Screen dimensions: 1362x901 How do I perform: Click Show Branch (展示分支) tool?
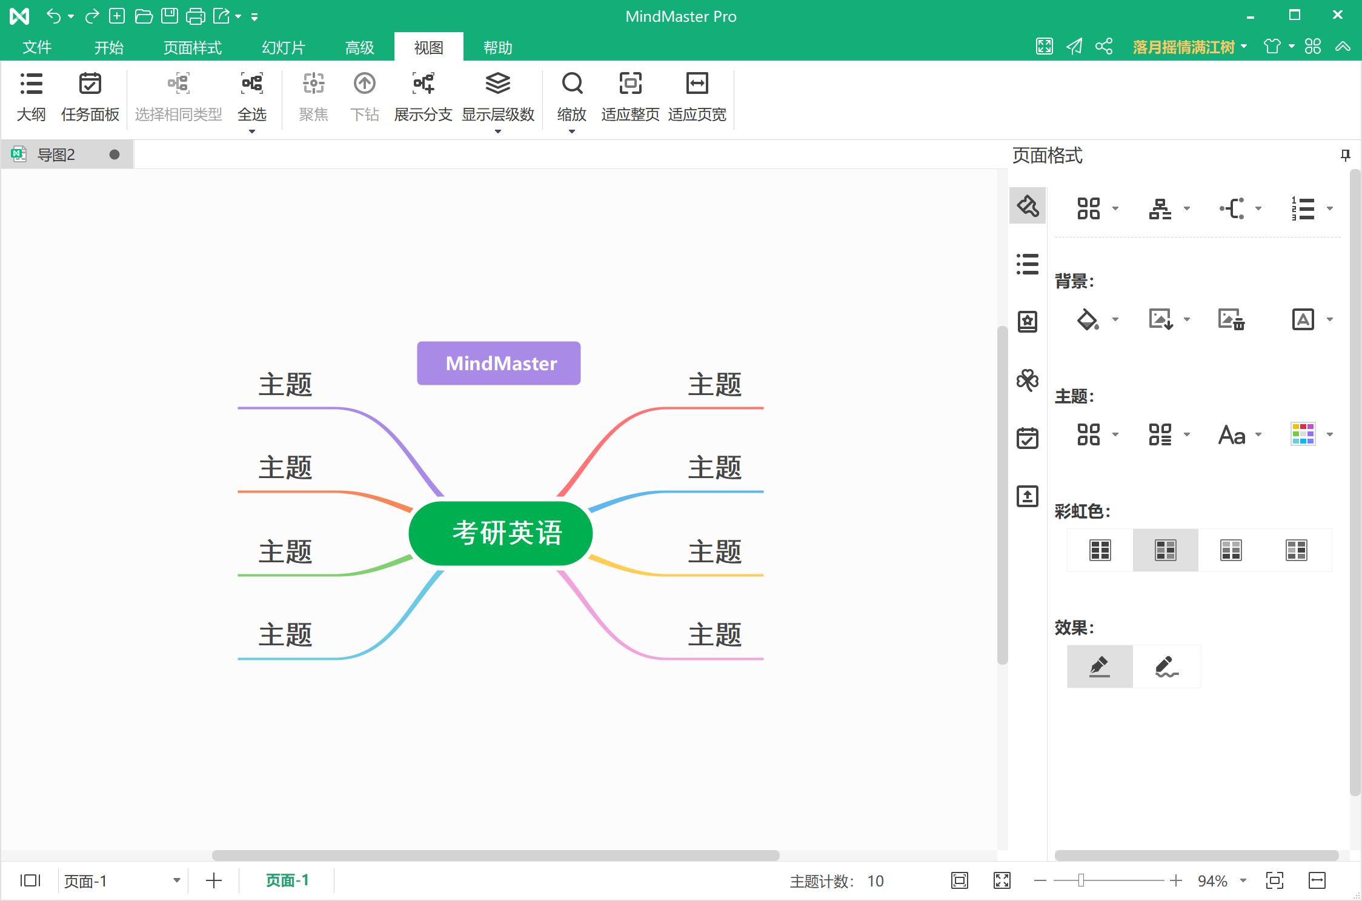(423, 97)
